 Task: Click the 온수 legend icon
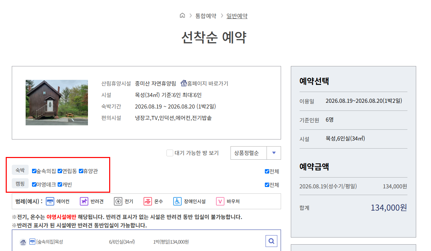(x=148, y=201)
